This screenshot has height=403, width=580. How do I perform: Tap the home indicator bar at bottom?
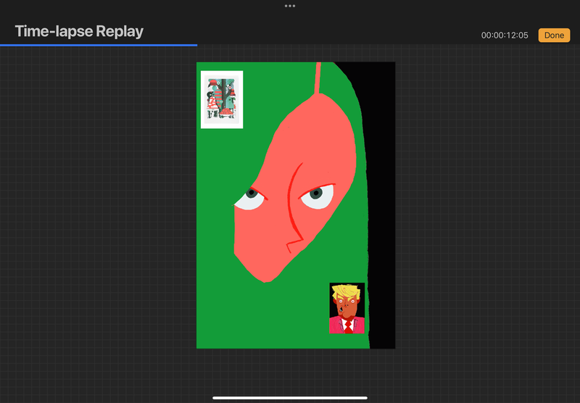pos(290,397)
